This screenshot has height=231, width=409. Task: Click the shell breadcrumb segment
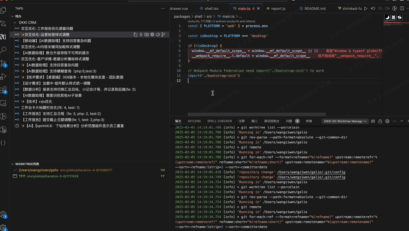pos(198,17)
